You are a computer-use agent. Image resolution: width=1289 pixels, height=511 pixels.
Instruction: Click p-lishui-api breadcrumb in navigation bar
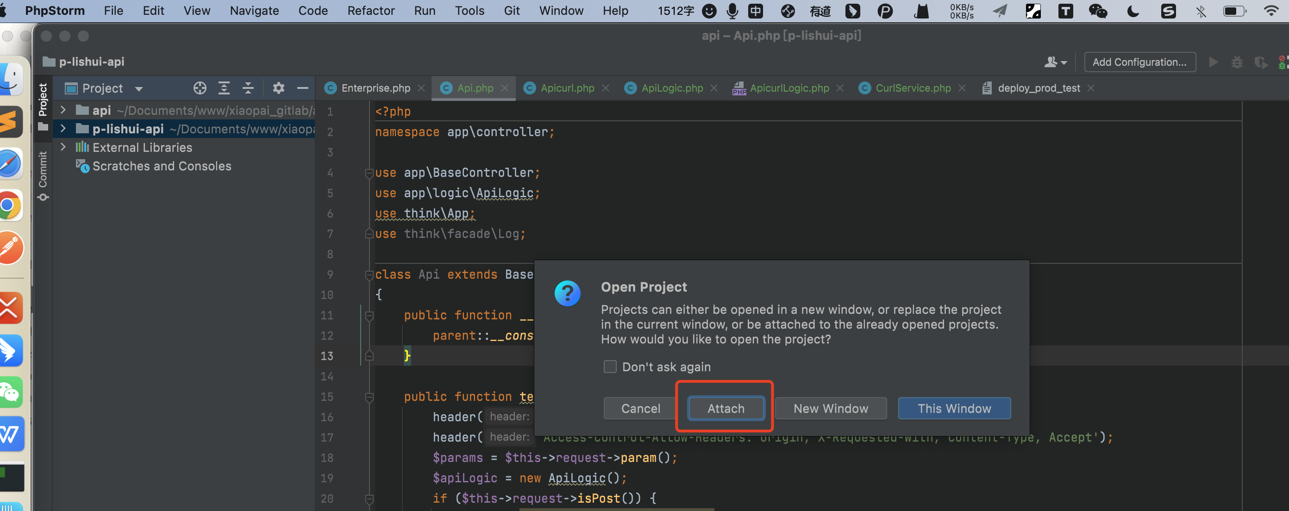coord(83,62)
